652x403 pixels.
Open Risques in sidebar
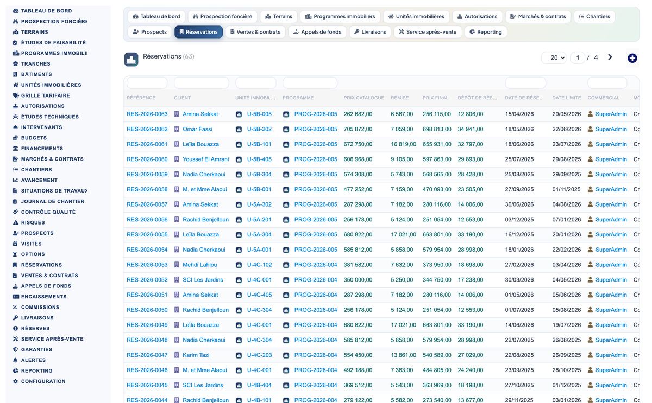tap(29, 222)
